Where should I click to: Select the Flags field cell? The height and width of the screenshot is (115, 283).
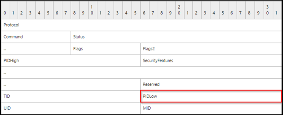coord(106,49)
